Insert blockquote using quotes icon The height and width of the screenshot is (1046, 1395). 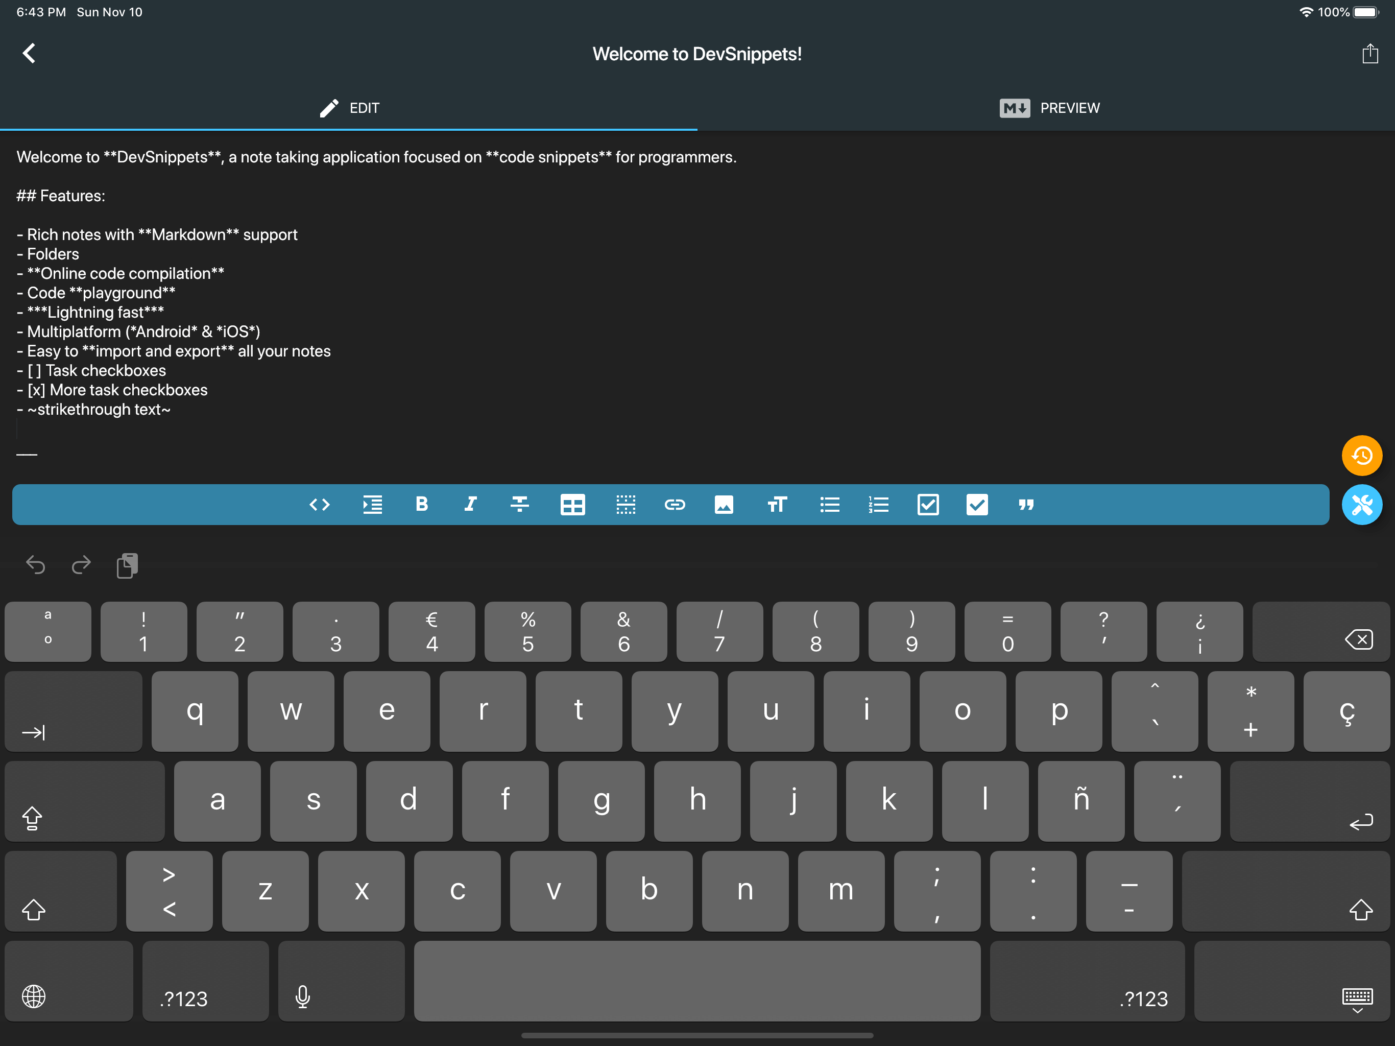coord(1026,505)
